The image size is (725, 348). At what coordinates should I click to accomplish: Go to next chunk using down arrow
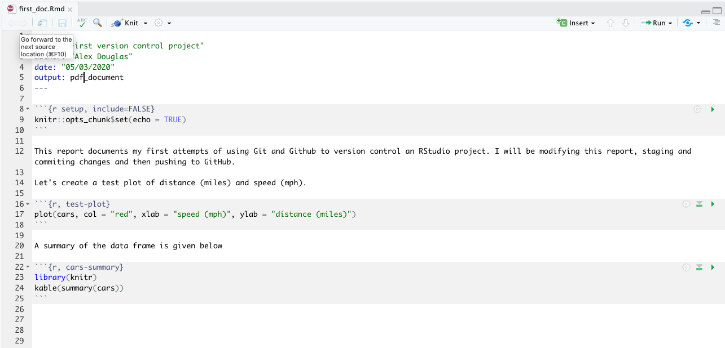click(625, 23)
